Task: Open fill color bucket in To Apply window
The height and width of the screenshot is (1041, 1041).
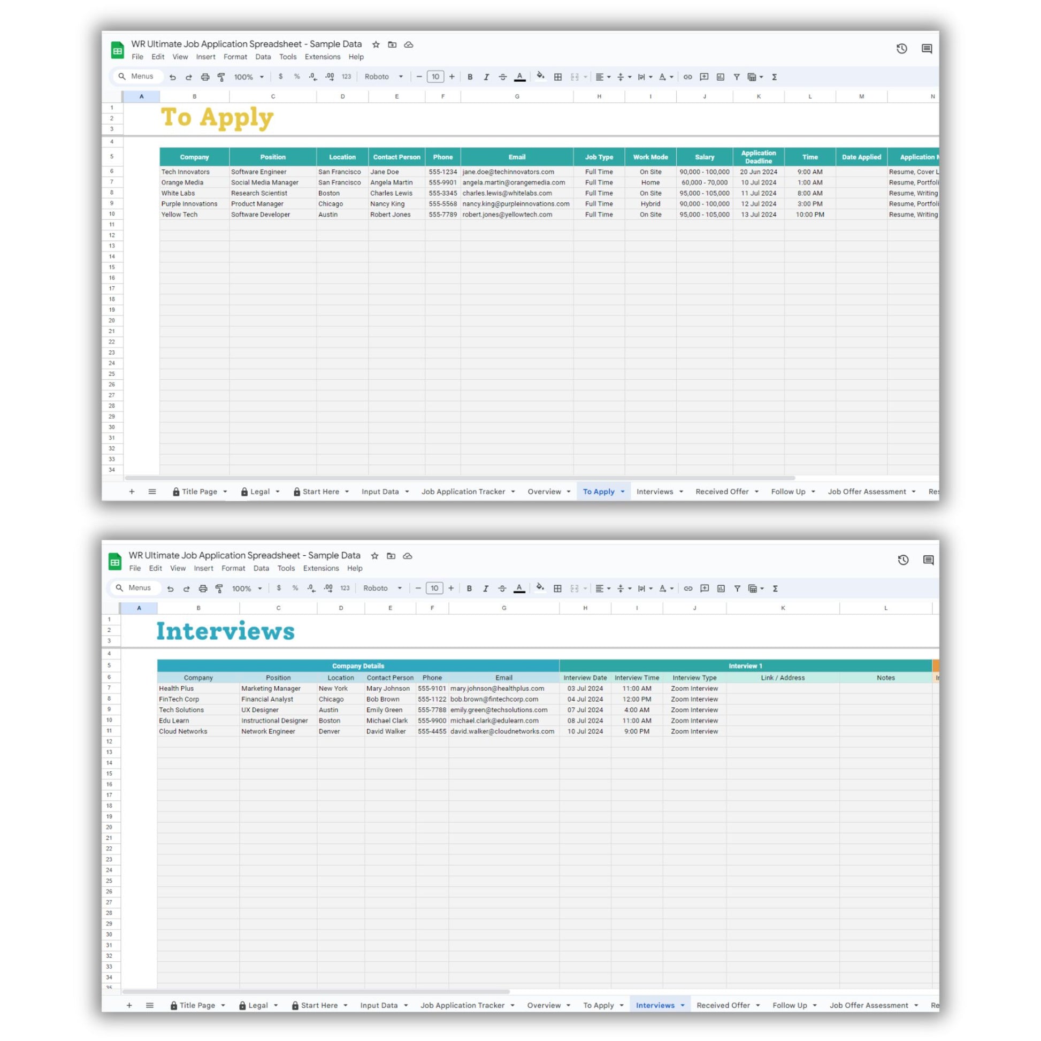Action: [540, 76]
